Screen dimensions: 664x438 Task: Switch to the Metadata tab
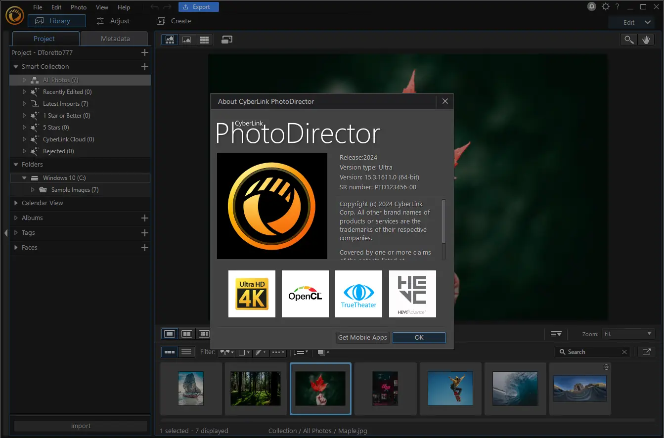[115, 39]
